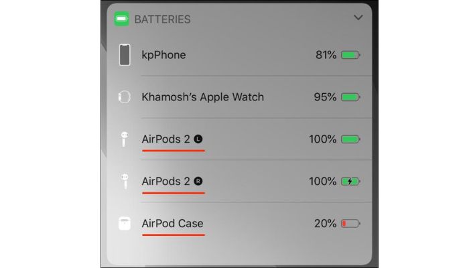Image resolution: width=469 pixels, height=268 pixels.
Task: Click the right AirPod's charging battery icon
Action: coord(350,182)
